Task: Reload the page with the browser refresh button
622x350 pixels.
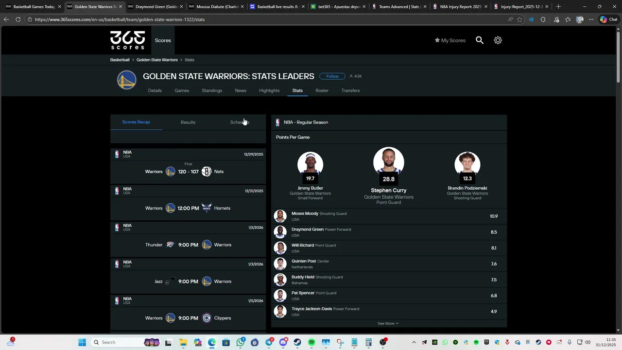Action: 18,19
